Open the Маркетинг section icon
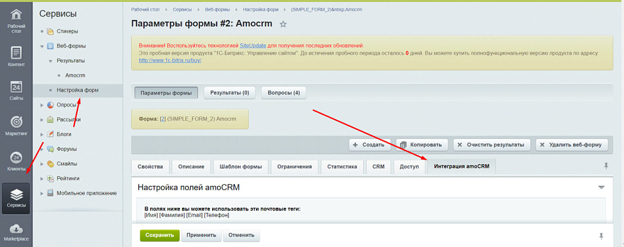 point(16,126)
